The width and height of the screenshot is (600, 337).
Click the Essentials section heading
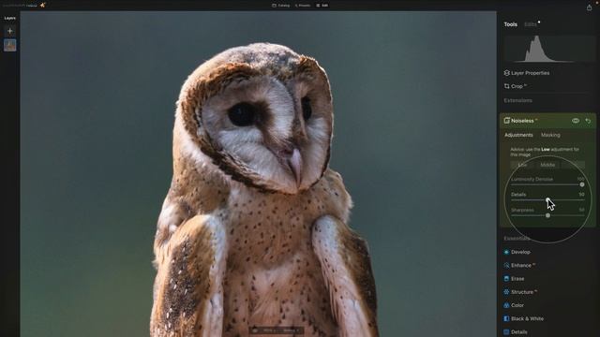click(517, 239)
